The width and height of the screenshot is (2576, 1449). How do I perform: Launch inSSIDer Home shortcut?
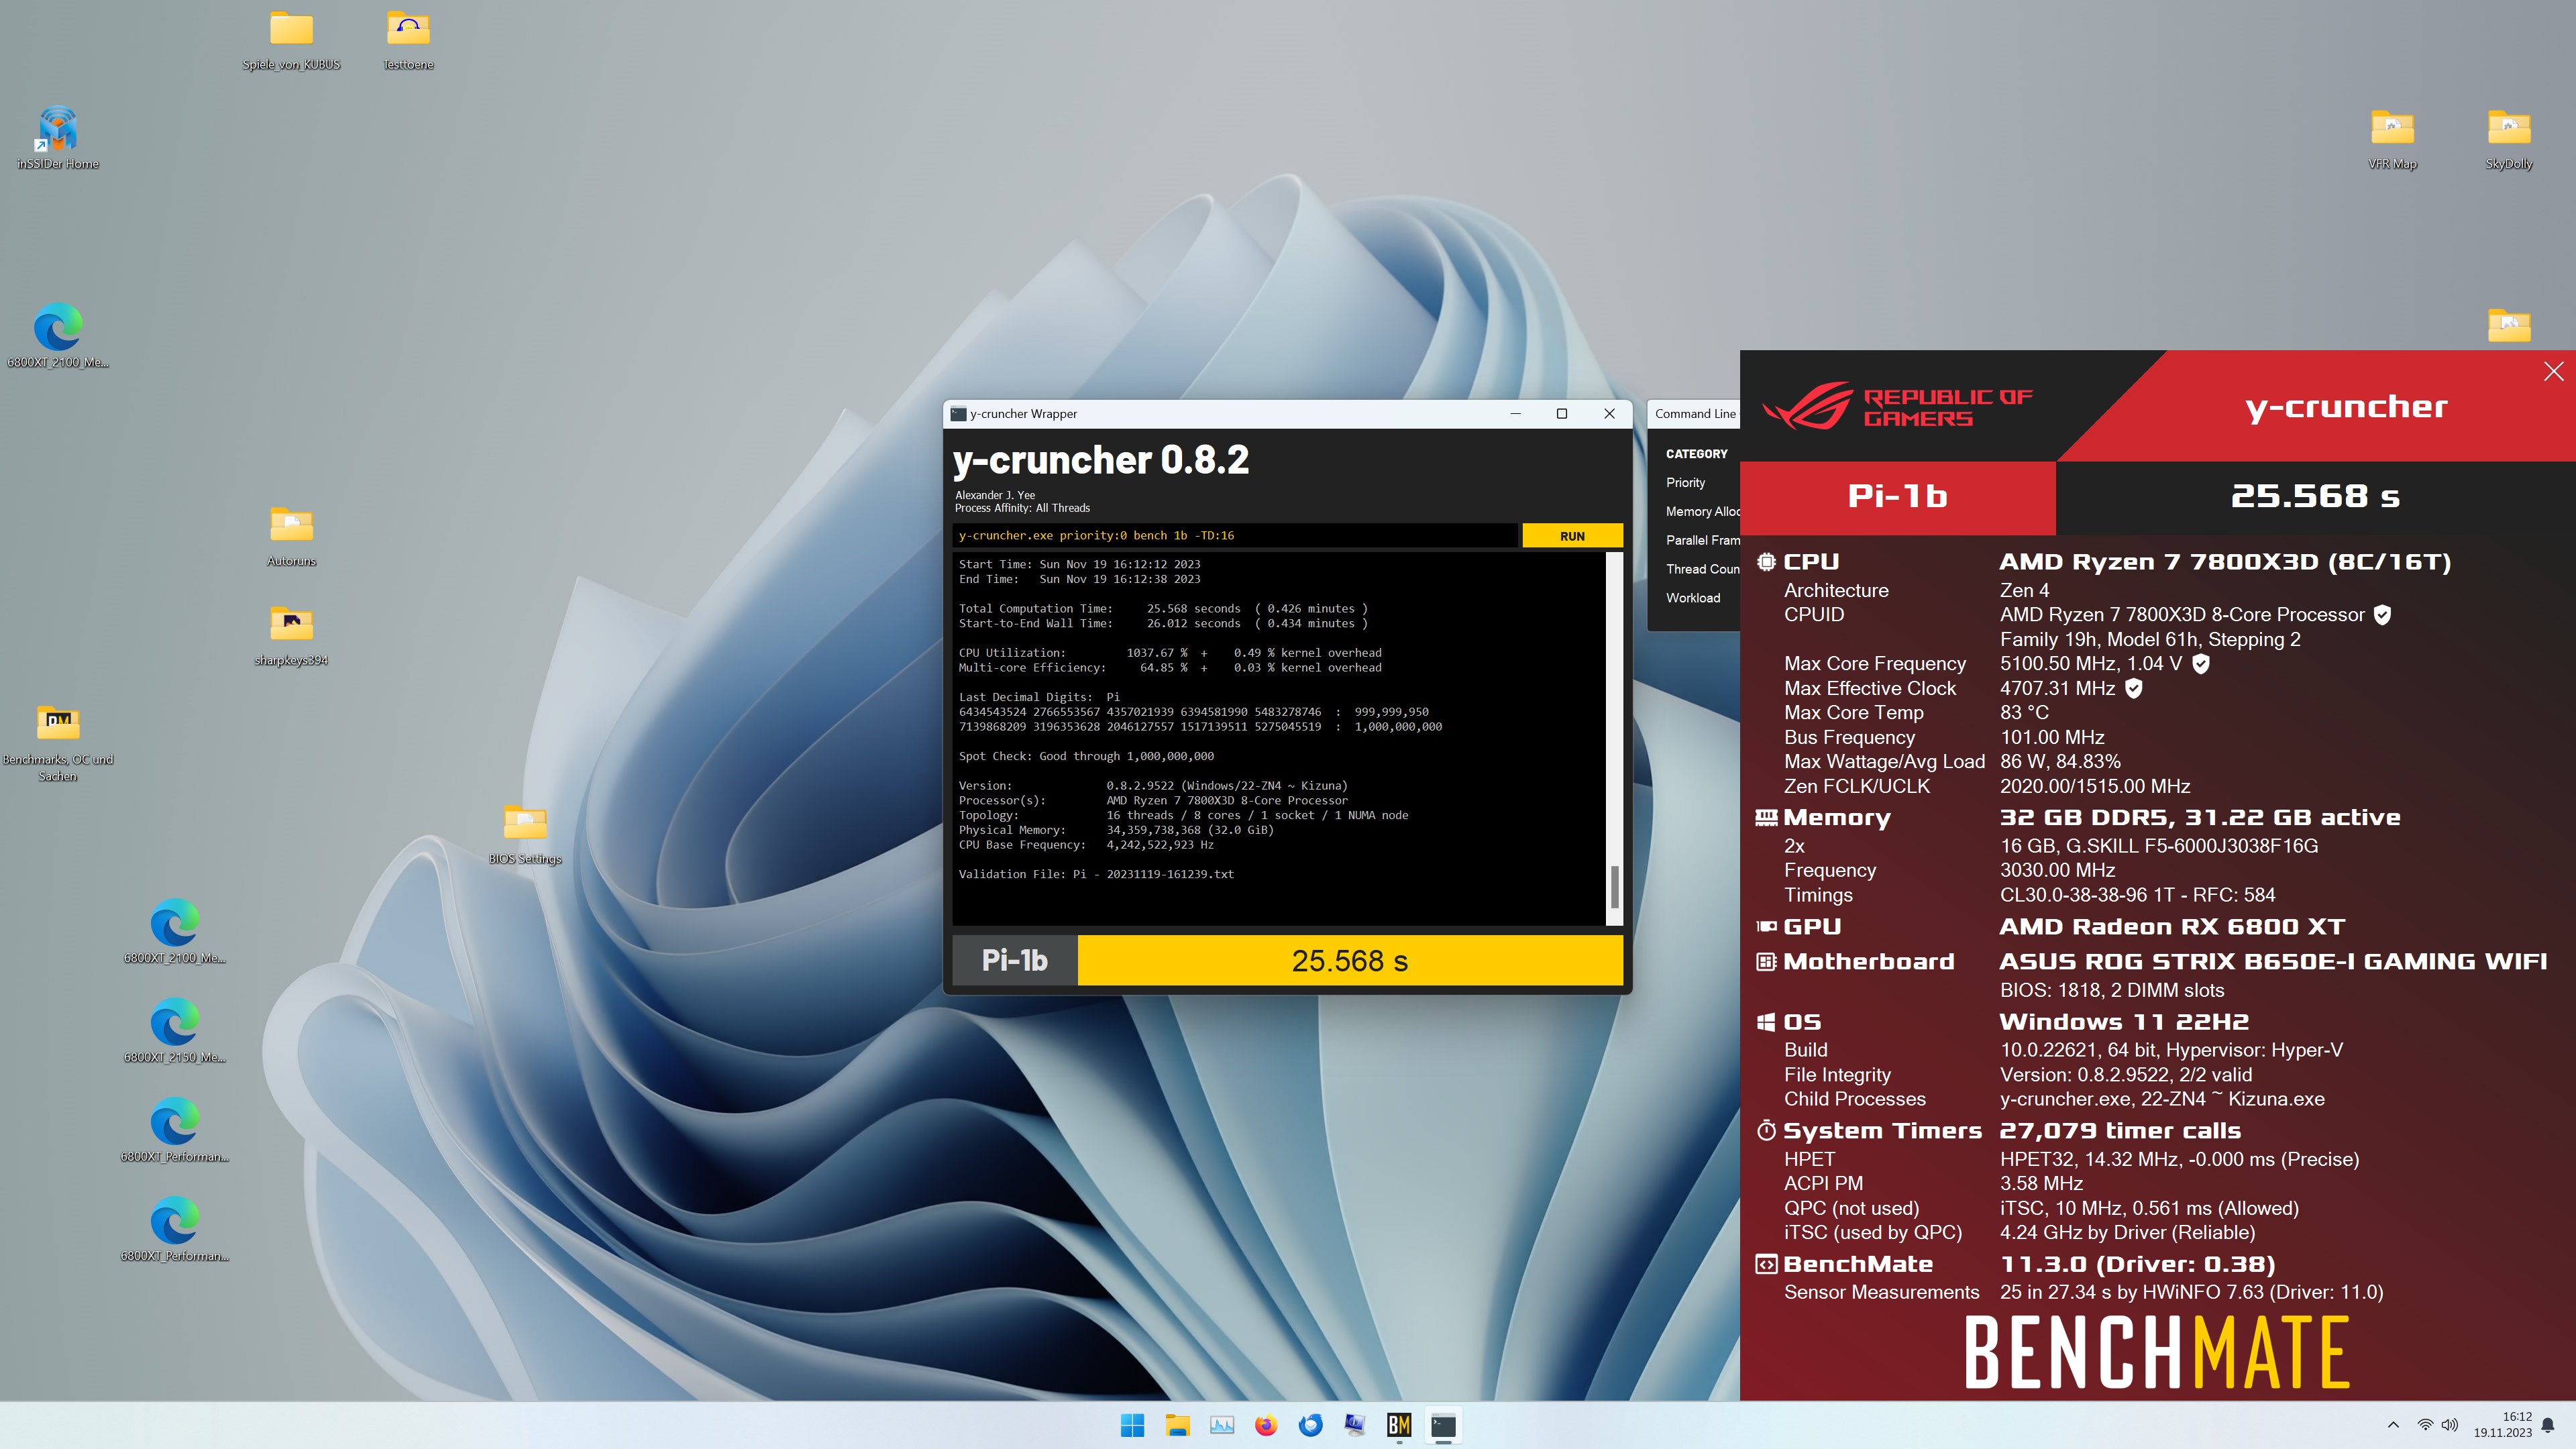pos(58,139)
